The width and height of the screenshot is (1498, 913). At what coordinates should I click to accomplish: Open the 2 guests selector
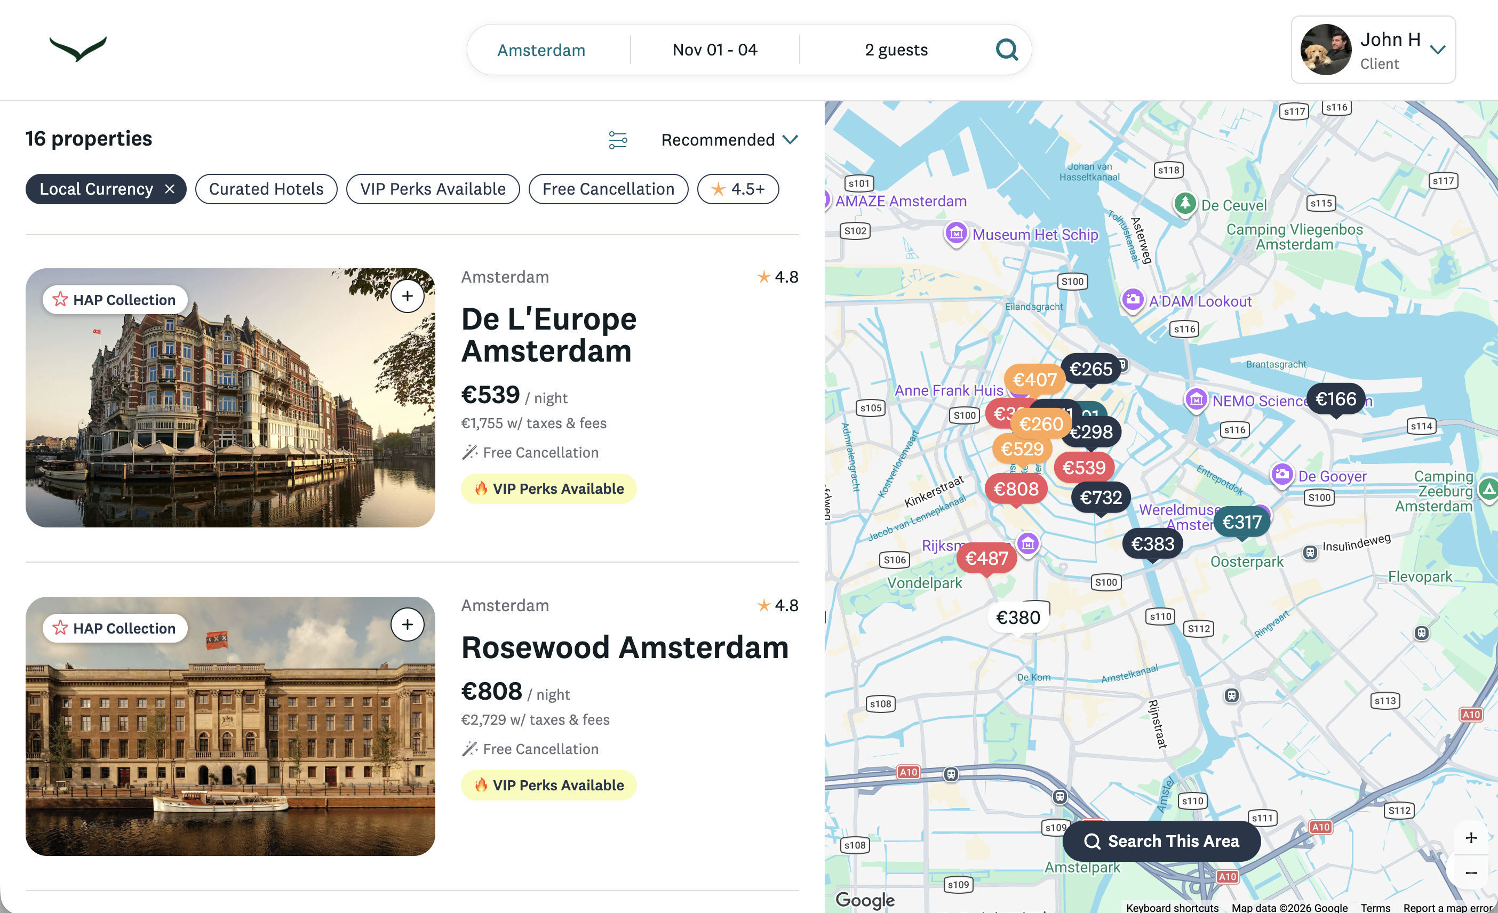896,50
